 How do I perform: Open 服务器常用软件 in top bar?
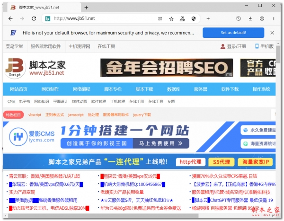coord(45,46)
